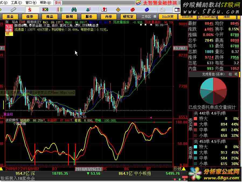Viewport: 242px width, 182px height.
Task: Click the 流通盘 share info line
Action: tap(61, 29)
